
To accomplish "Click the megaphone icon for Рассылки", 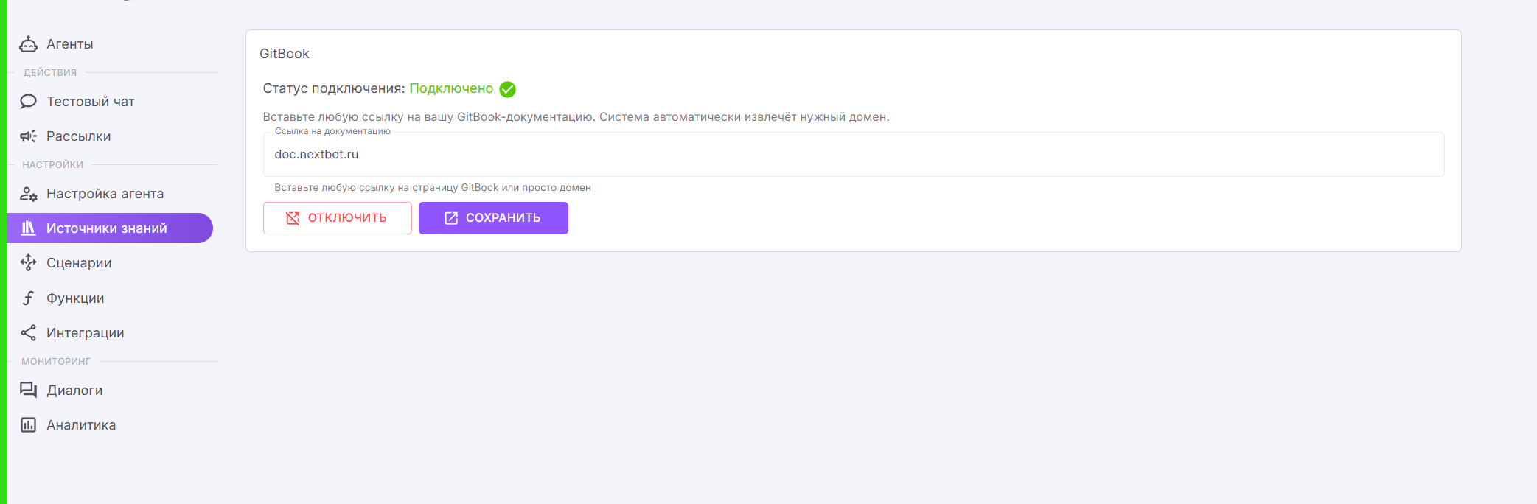I will [28, 136].
